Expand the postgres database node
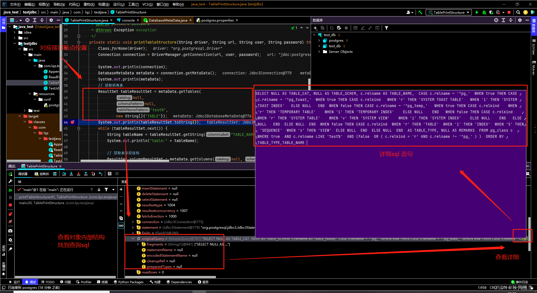 319,41
